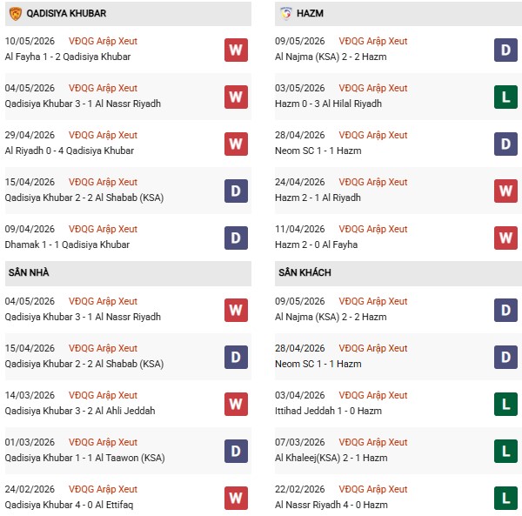This screenshot has height=516, width=522.
Task: Open VĐQG Arập Xeut link dated 24/04/2026
Action: (x=373, y=182)
